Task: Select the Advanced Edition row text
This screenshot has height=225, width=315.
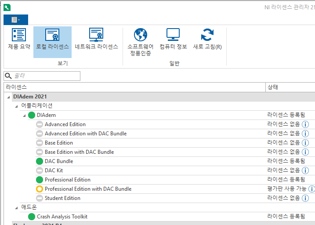Action: 65,124
